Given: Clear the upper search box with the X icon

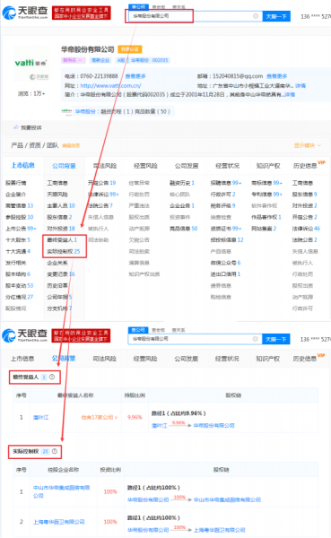Looking at the screenshot, I should point(256,16).
